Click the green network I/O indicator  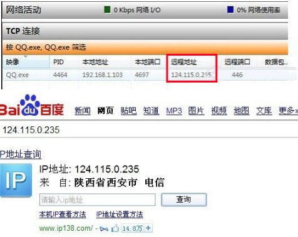tap(107, 9)
